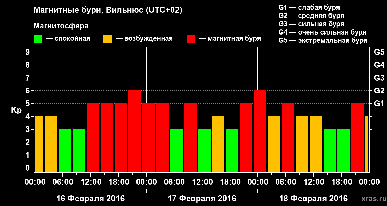Select the red bar starting 21:00 on 18 Февраля
The height and width of the screenshot is (206, 387).
pos(358,138)
